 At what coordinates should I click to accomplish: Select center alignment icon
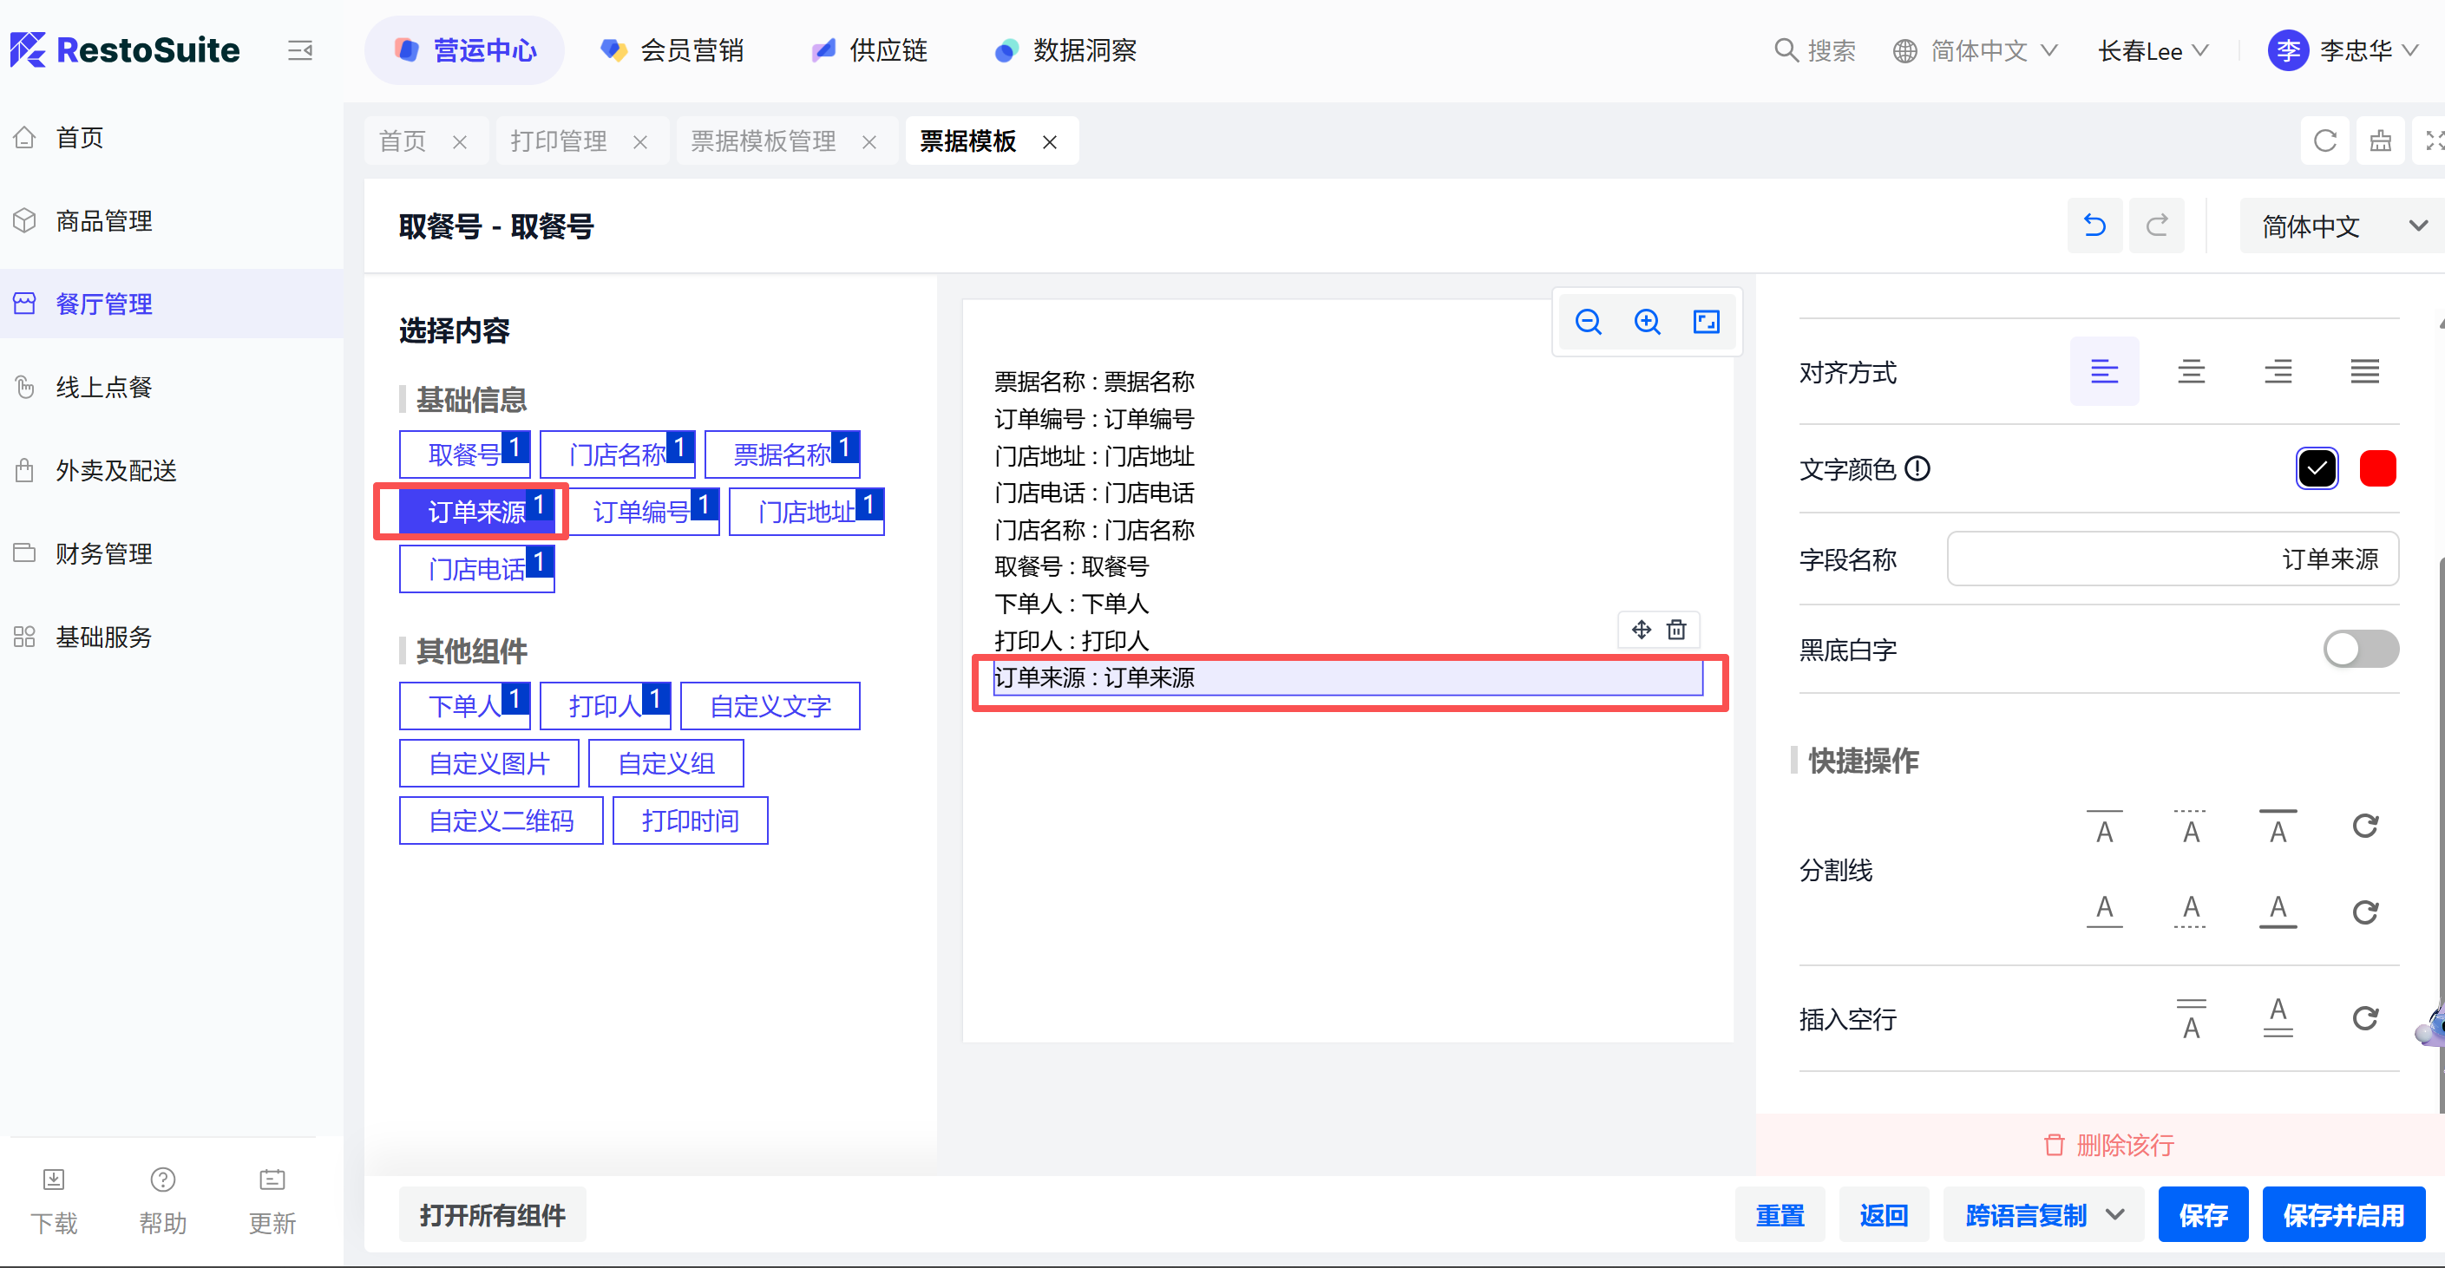(x=2191, y=371)
